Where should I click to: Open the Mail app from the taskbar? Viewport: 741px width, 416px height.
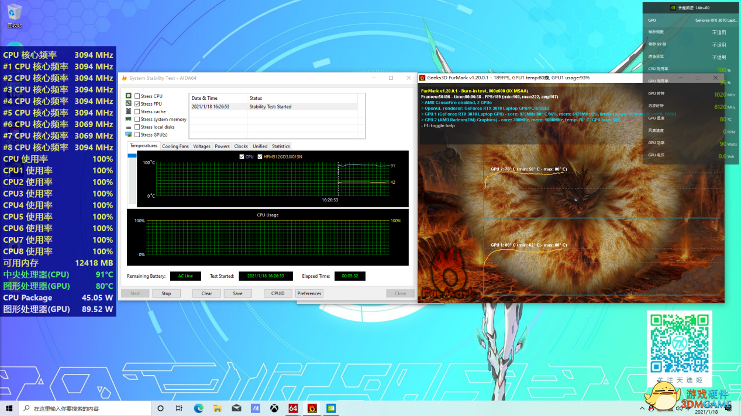click(236, 408)
